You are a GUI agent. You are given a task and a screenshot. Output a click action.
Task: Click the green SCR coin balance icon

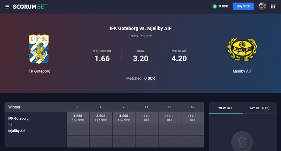[x=215, y=6]
